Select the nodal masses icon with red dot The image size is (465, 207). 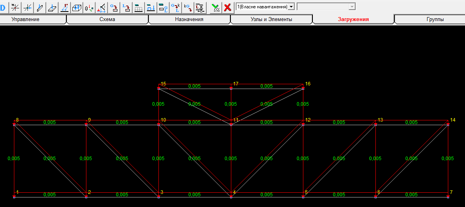[15, 8]
